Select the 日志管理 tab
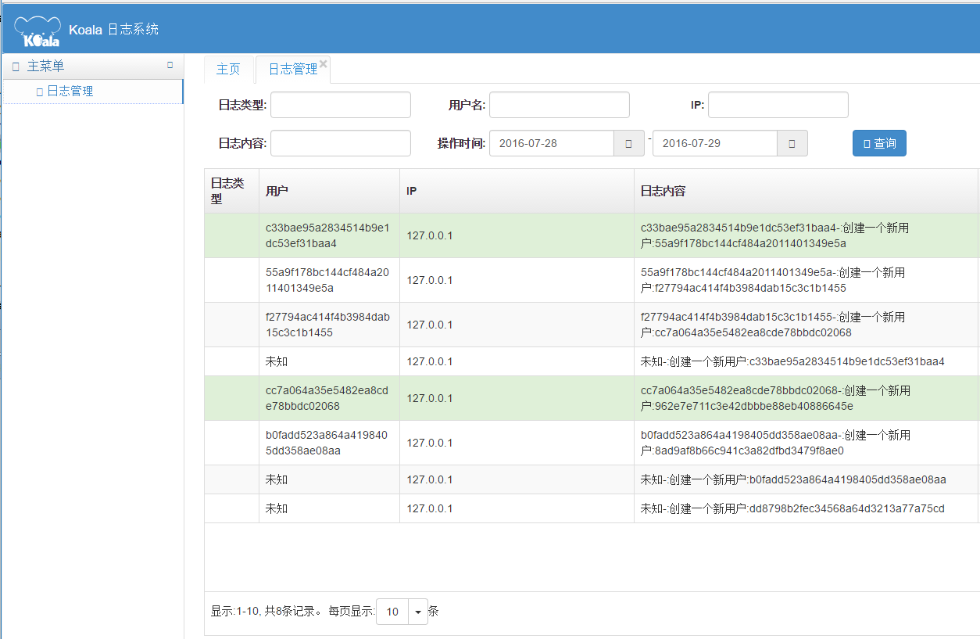The height and width of the screenshot is (639, 980). (x=292, y=70)
